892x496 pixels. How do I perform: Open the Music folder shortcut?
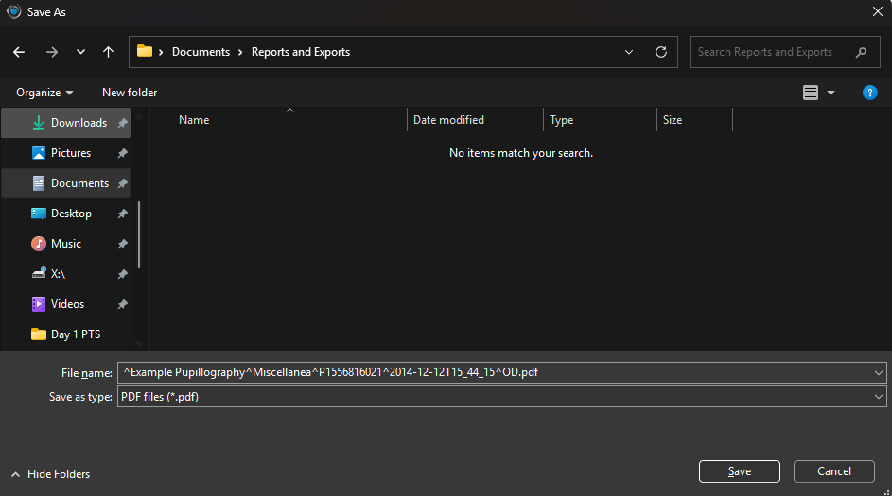pyautogui.click(x=65, y=244)
